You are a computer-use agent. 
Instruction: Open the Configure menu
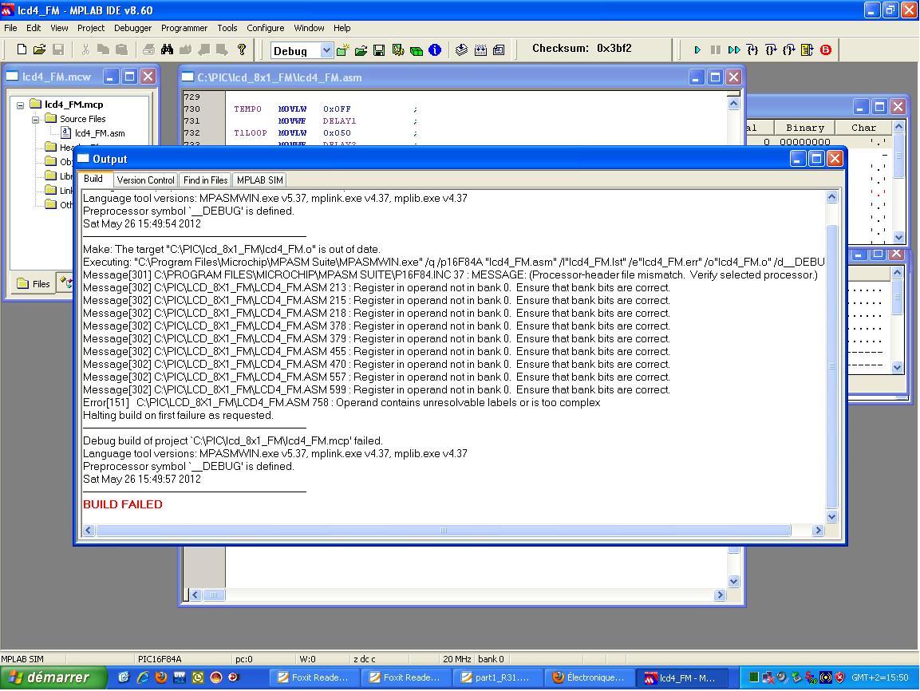point(265,28)
